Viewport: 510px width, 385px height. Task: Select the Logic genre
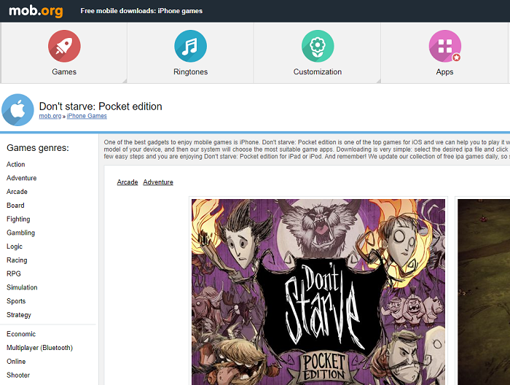(x=15, y=246)
